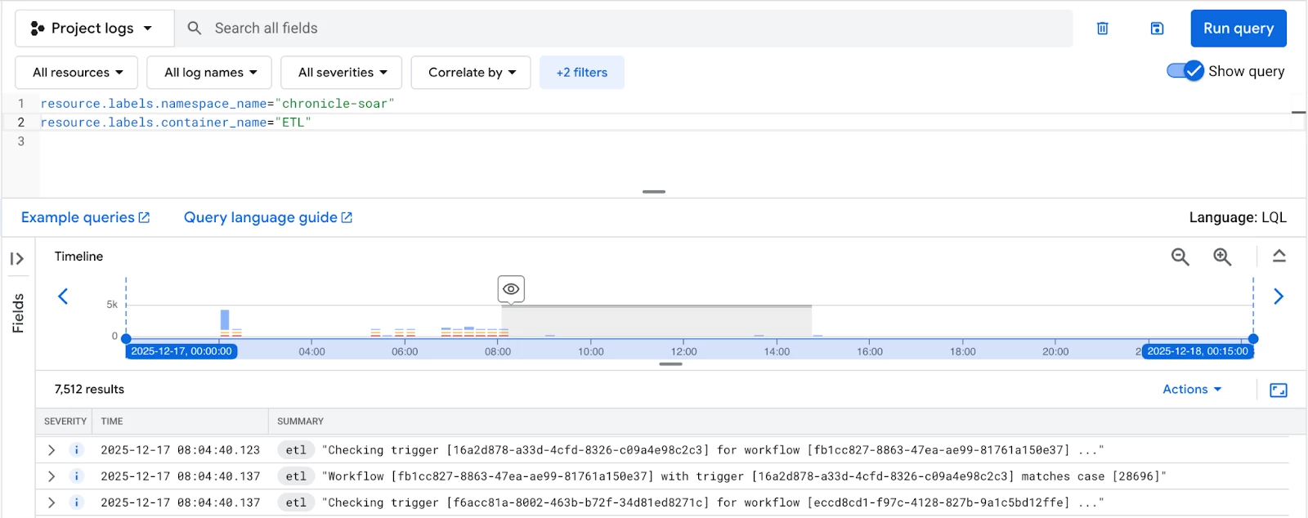Open the Correlate by dropdown
The image size is (1308, 518).
471,73
